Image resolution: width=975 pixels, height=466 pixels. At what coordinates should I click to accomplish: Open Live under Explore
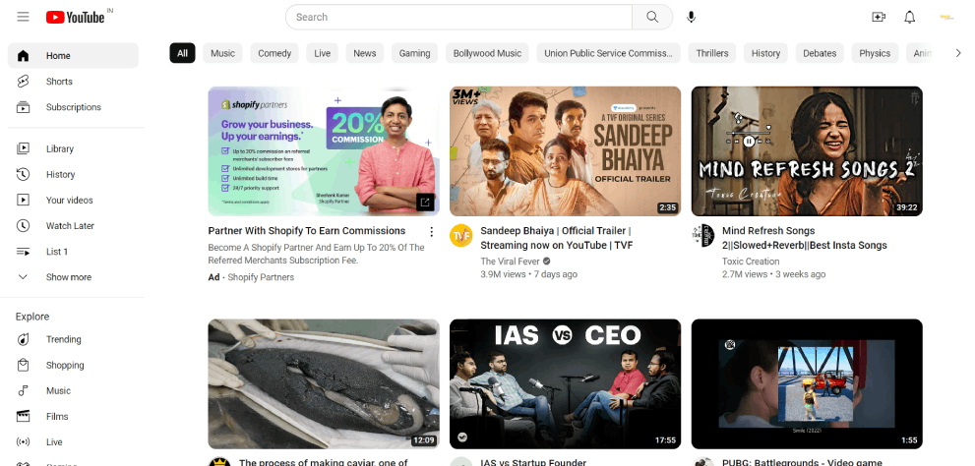coord(74,442)
